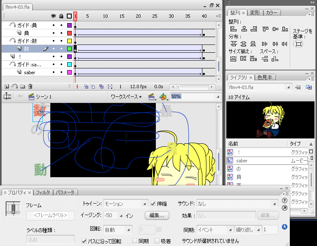Enable 吸着 snap checkbox
The image size is (317, 246).
[x=157, y=241]
